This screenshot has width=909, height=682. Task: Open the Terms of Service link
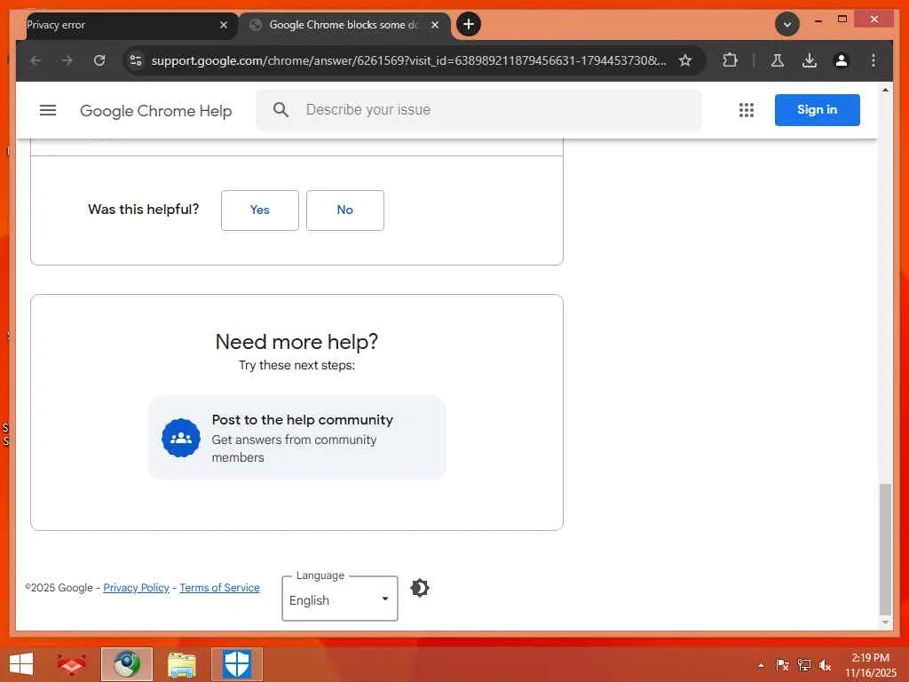tap(220, 588)
